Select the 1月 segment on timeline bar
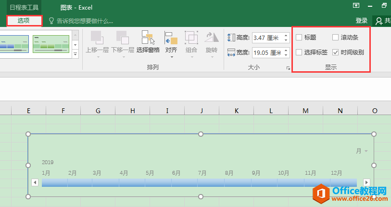 [55, 182]
